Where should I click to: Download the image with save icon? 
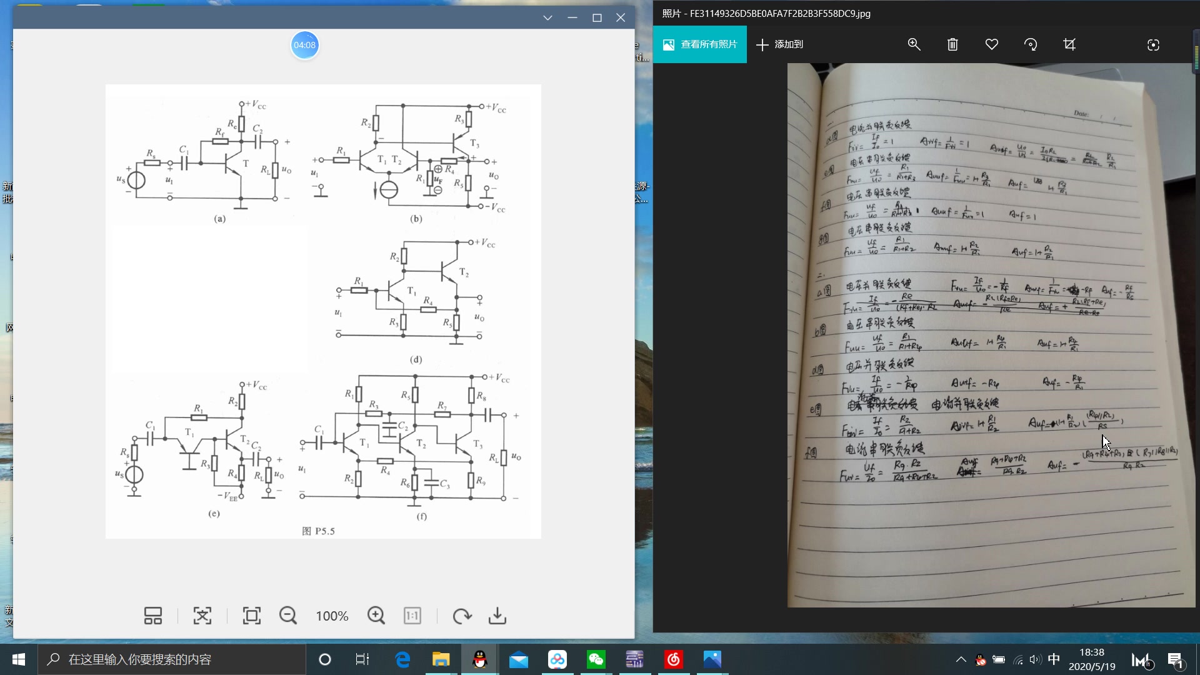497,616
